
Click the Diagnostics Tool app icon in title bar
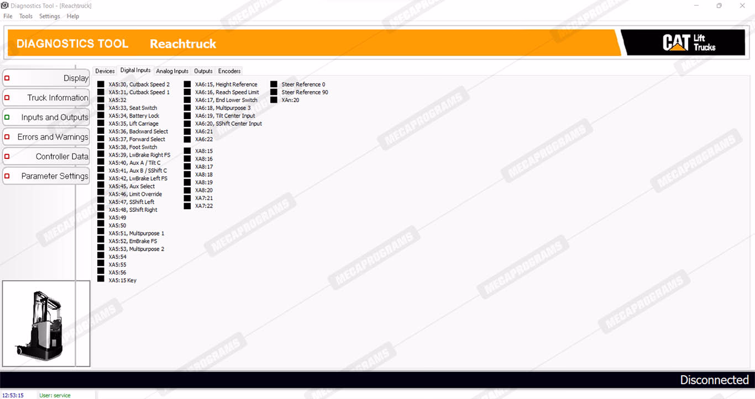tap(5, 6)
